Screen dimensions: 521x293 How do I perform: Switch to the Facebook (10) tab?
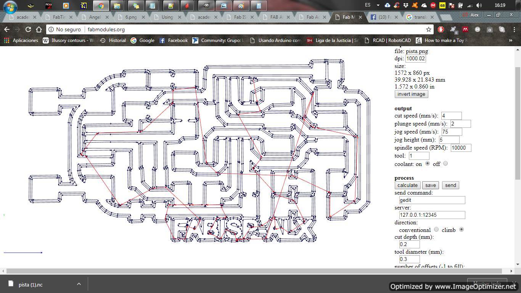coord(384,17)
